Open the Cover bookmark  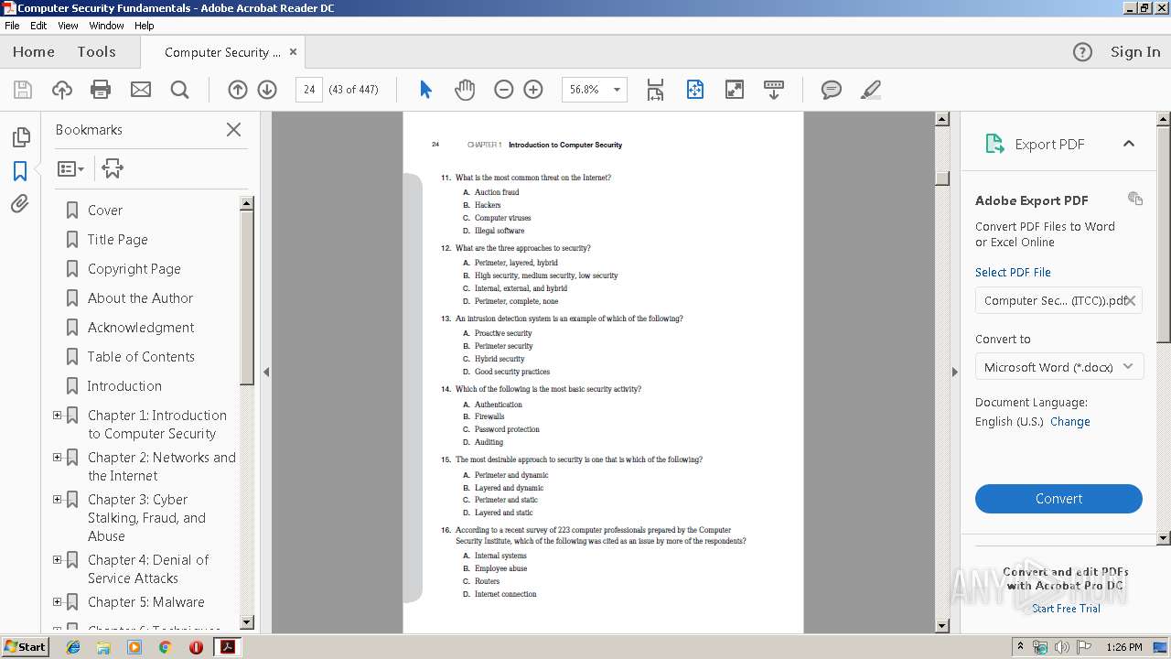click(x=105, y=211)
